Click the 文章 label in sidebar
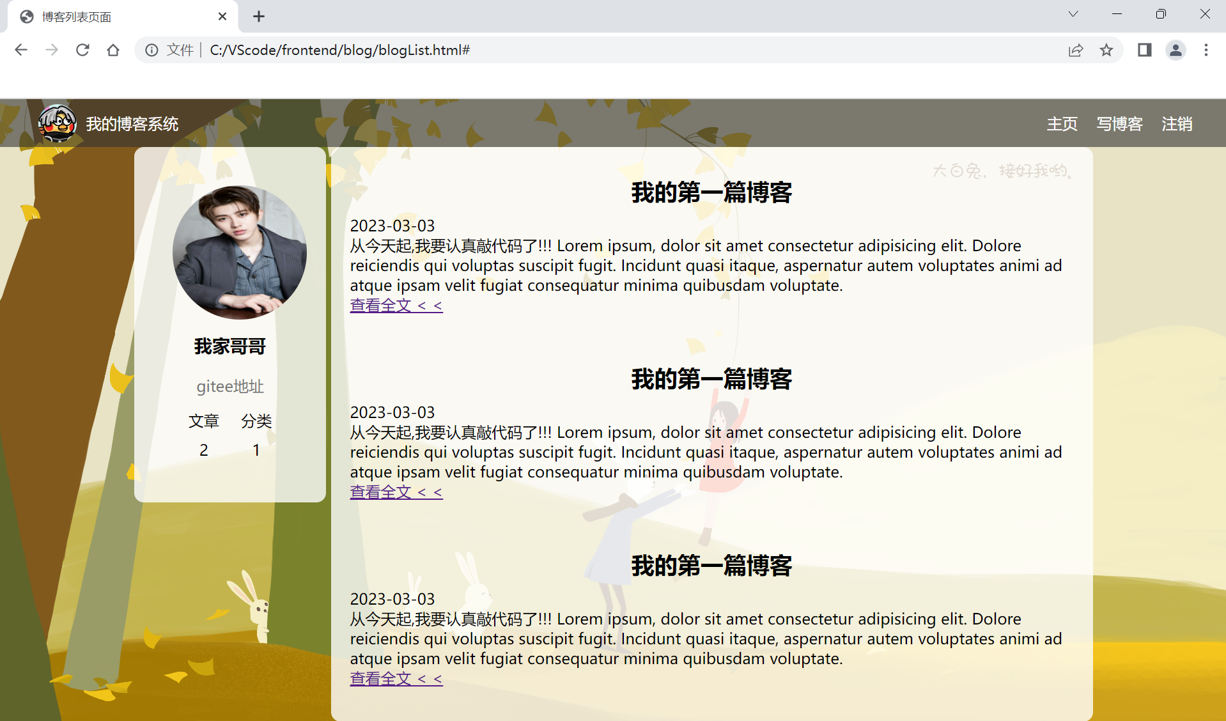Image resolution: width=1226 pixels, height=721 pixels. 204,421
